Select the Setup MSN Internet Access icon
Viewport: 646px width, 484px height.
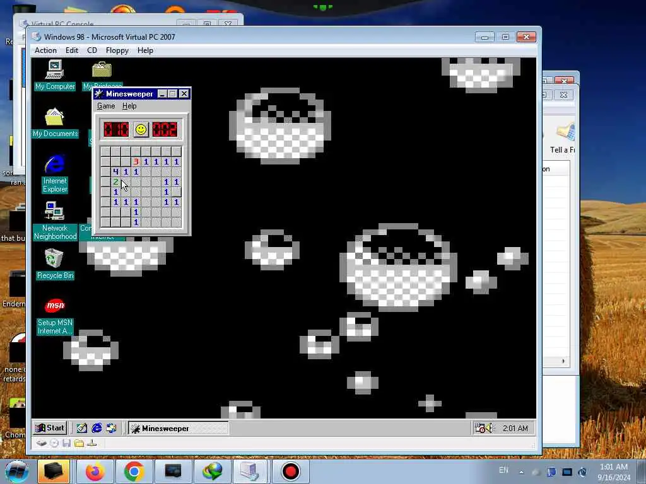coord(55,316)
